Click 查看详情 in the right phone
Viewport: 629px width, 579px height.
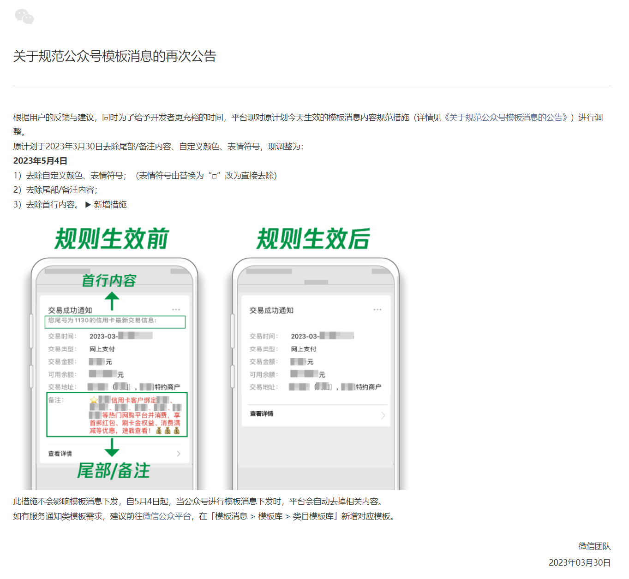click(262, 414)
